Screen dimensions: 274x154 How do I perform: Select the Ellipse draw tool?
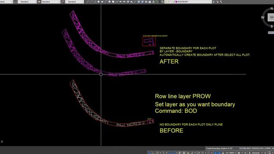pos(120,2)
